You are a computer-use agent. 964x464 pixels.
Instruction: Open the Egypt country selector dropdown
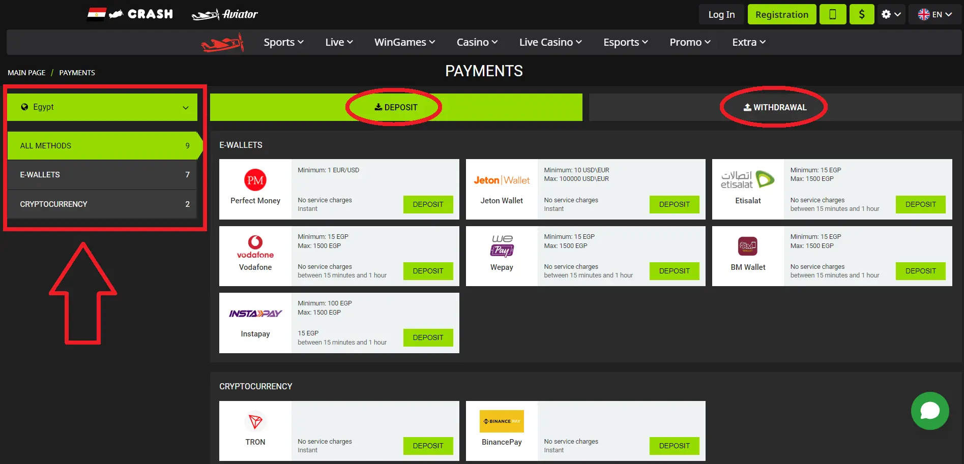[x=102, y=107]
